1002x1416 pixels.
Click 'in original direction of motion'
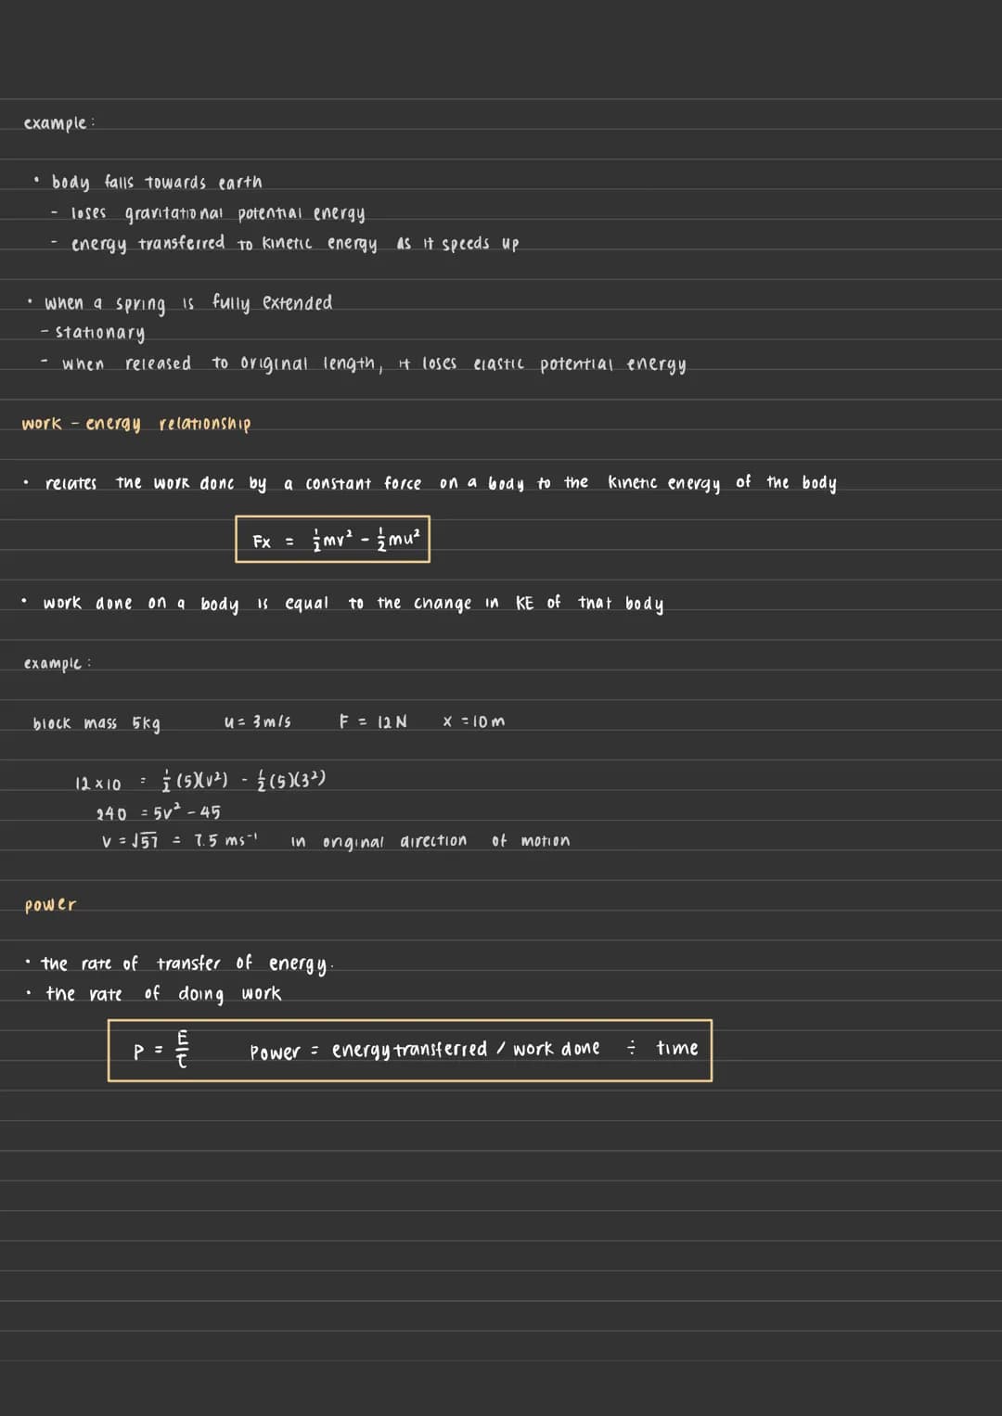coord(430,841)
